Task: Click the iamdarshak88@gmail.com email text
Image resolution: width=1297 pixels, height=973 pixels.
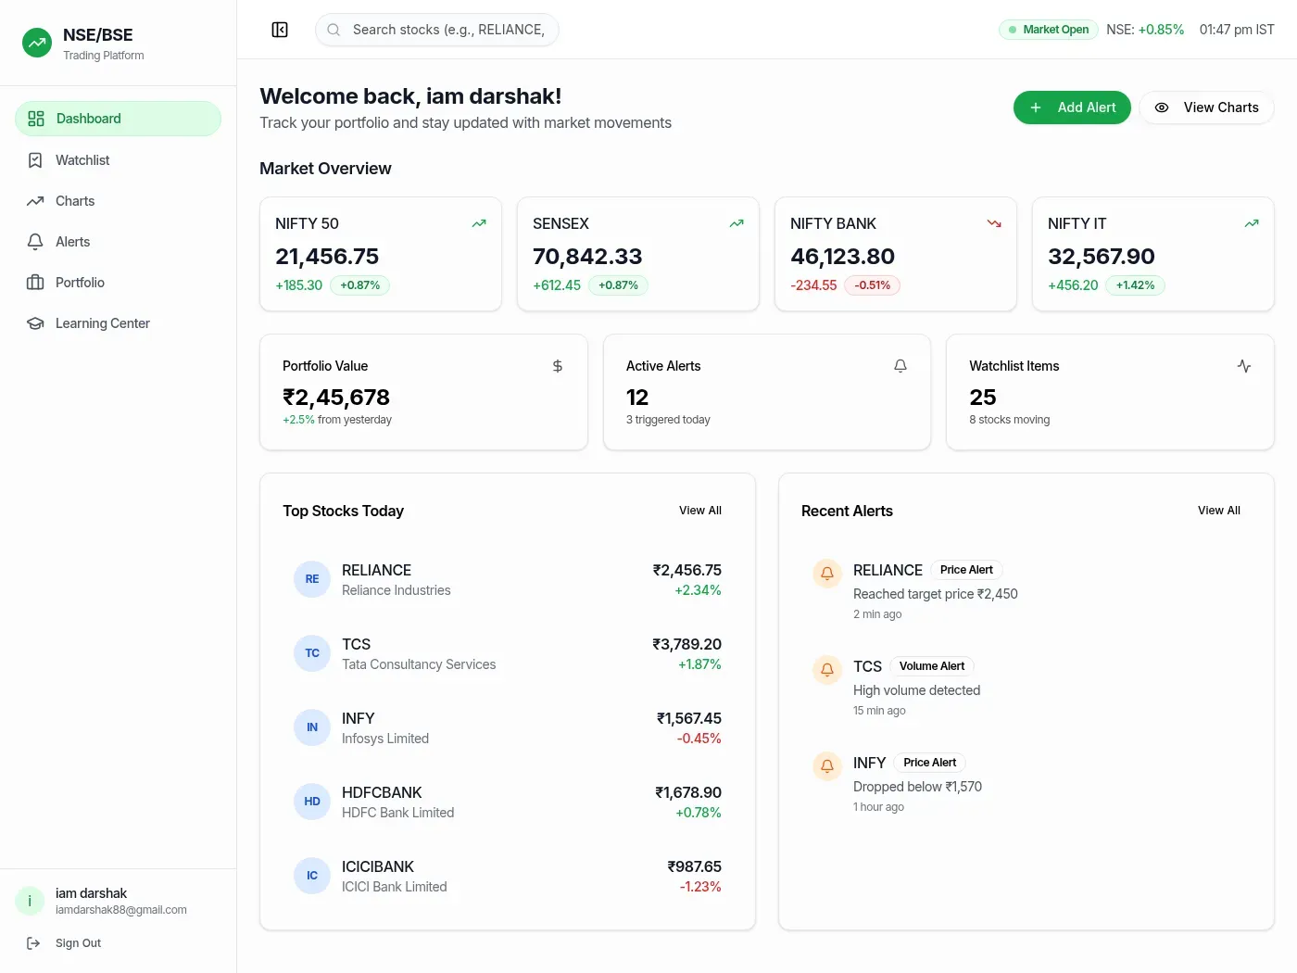Action: tap(121, 910)
